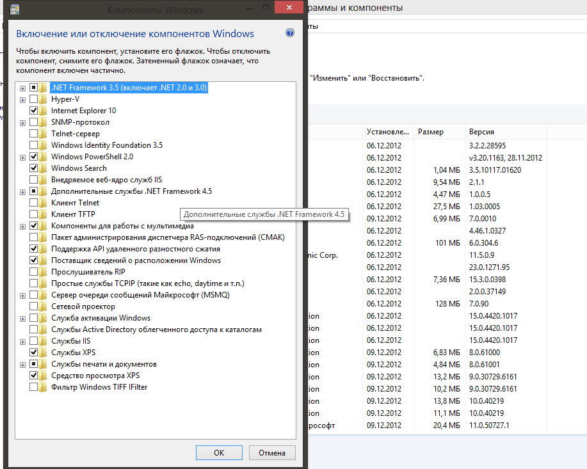Click folder icon beside Windows Identity Foundation 3.5
Viewport: 587px width, 469px height.
tap(43, 145)
